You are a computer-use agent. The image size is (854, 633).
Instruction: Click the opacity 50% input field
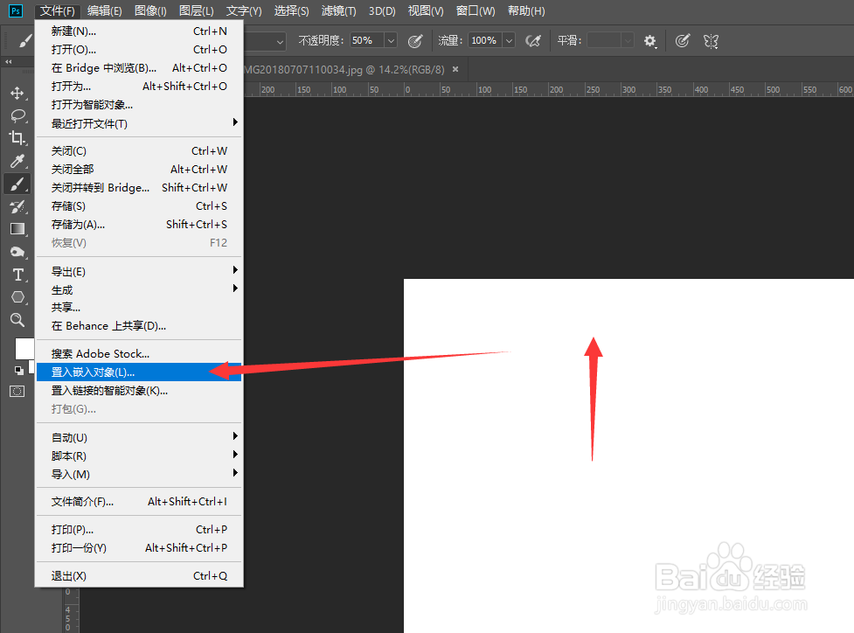click(x=367, y=41)
